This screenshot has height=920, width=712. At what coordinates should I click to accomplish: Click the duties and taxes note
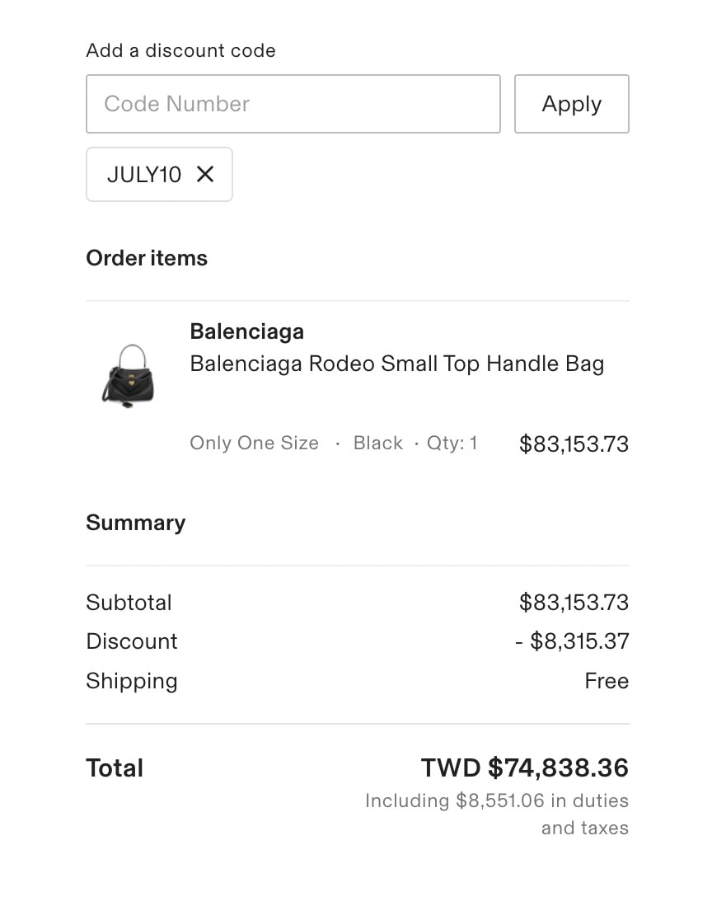[497, 814]
